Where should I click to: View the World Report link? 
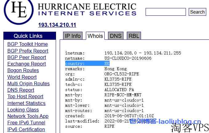point(22,77)
